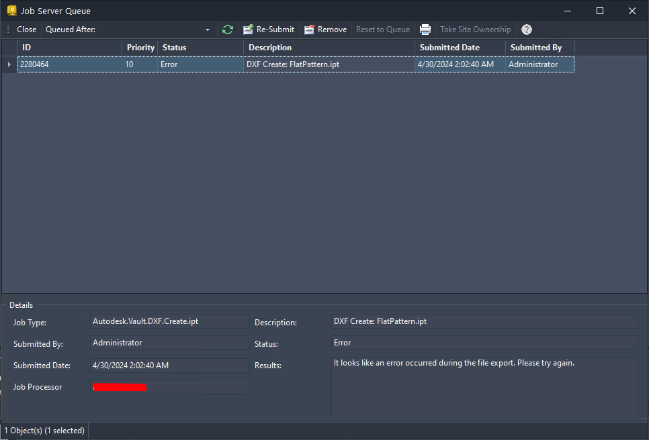
Task: Remove the selected job from queue
Action: (326, 30)
